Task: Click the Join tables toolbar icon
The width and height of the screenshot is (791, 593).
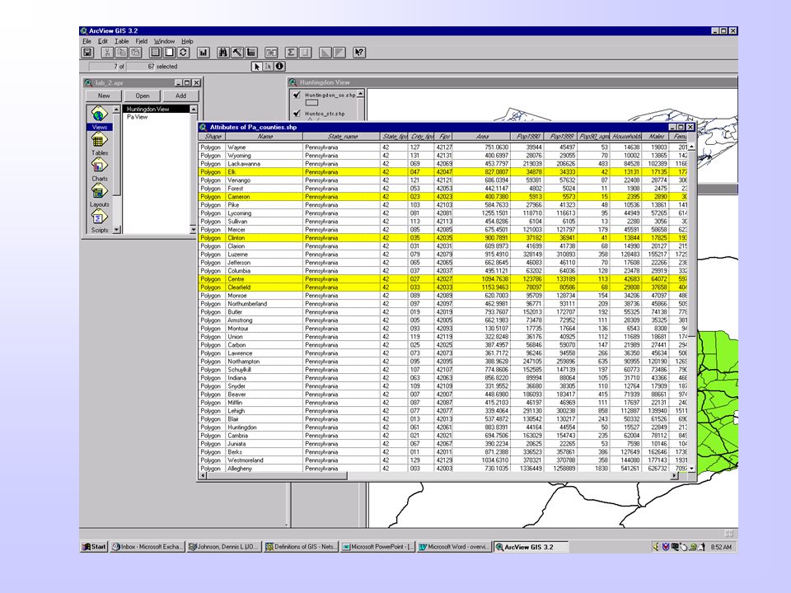Action: 271,53
